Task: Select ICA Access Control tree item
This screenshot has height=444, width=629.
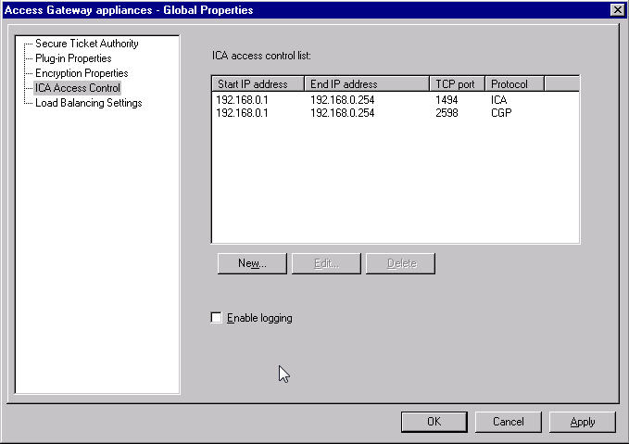Action: point(78,88)
